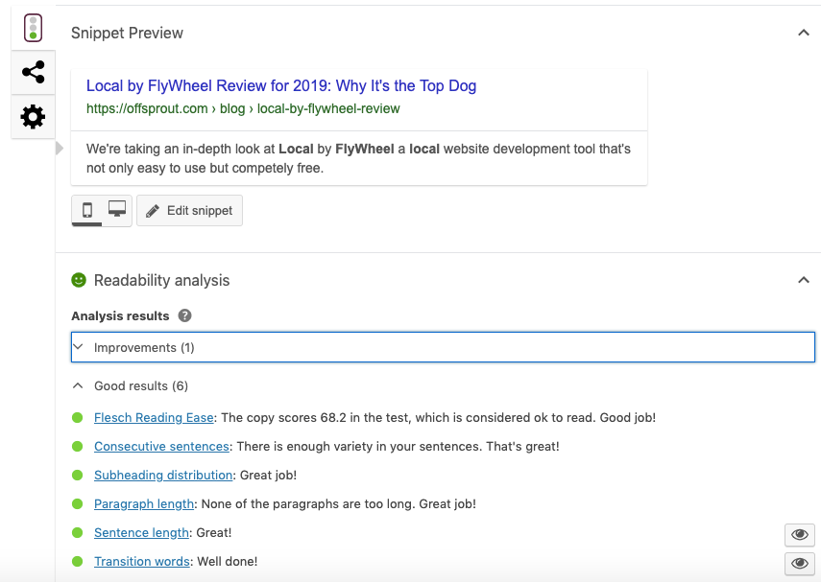Viewport: 821px width, 582px height.
Task: Open the Advanced settings gear tab
Action: pos(33,117)
